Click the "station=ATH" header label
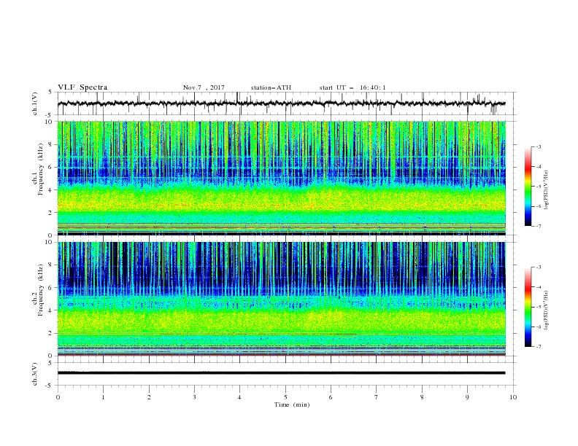The width and height of the screenshot is (578, 446). pyautogui.click(x=271, y=87)
